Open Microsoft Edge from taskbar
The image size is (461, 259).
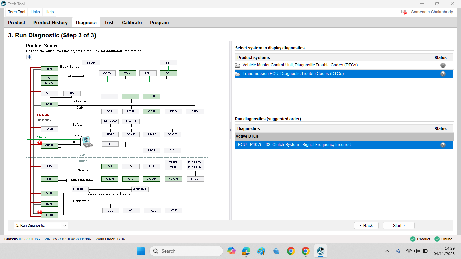[246, 251]
